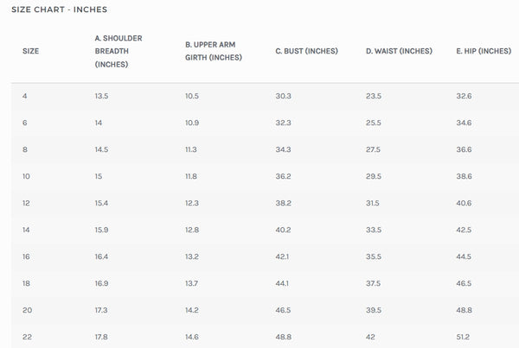This screenshot has height=348, width=519.
Task: Click size 14 in the size column
Action: coord(26,230)
